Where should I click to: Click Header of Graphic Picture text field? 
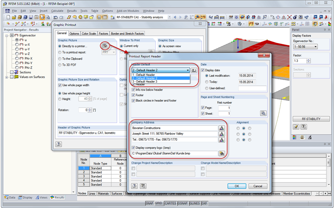92,133
